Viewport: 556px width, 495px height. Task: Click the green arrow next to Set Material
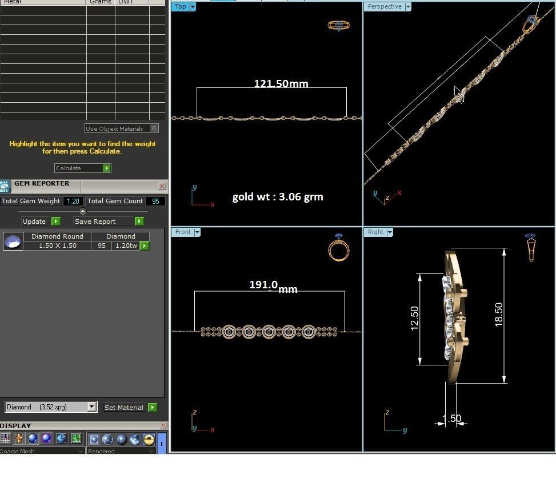pyautogui.click(x=153, y=407)
